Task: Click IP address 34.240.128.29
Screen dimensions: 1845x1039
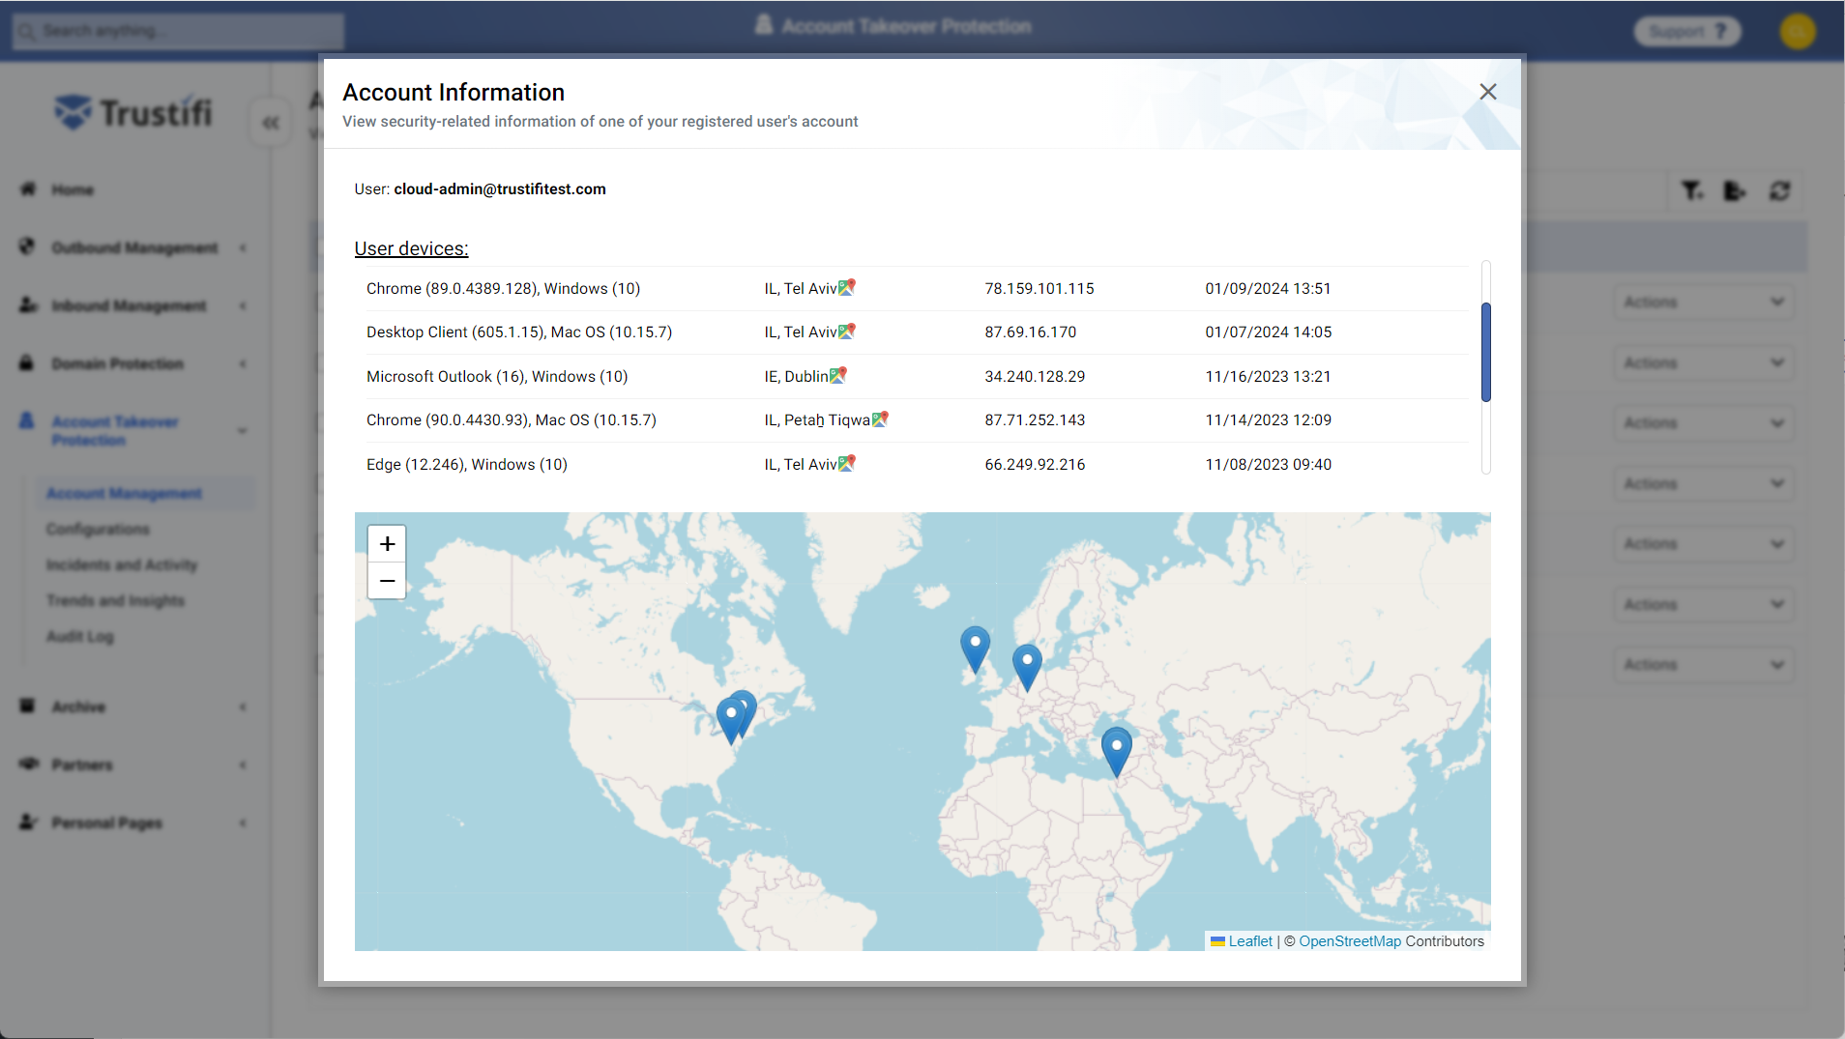Action: (x=1035, y=376)
